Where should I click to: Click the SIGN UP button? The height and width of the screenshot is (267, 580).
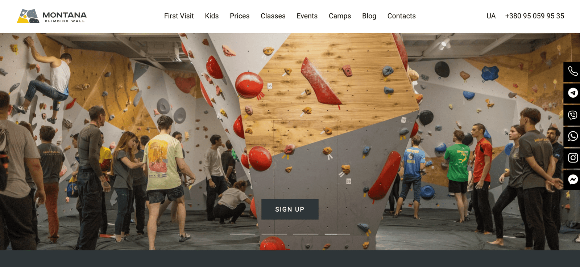pyautogui.click(x=290, y=209)
